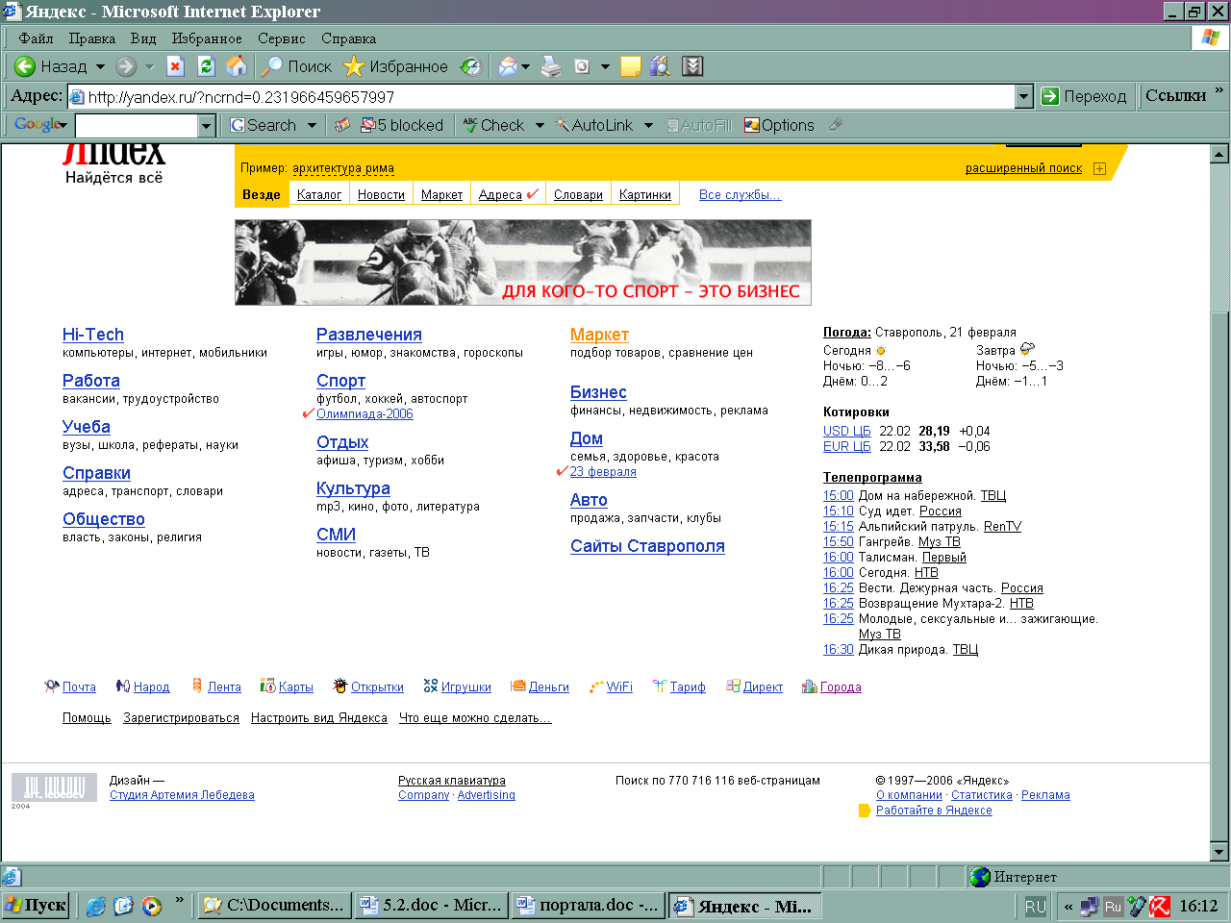Stop page loading with red X icon
This screenshot has height=923, width=1231.
tap(175, 66)
